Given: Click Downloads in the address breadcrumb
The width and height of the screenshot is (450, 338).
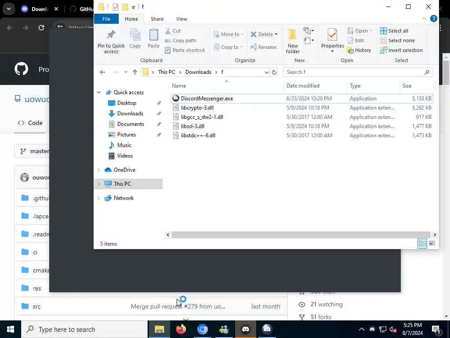Looking at the screenshot, I should pyautogui.click(x=198, y=72).
